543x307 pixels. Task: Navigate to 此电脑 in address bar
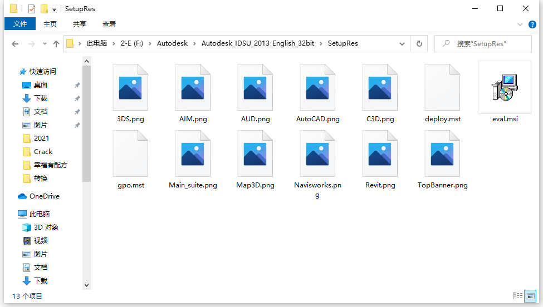[x=96, y=43]
